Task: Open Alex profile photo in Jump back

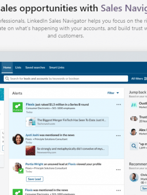Action: tap(133, 132)
